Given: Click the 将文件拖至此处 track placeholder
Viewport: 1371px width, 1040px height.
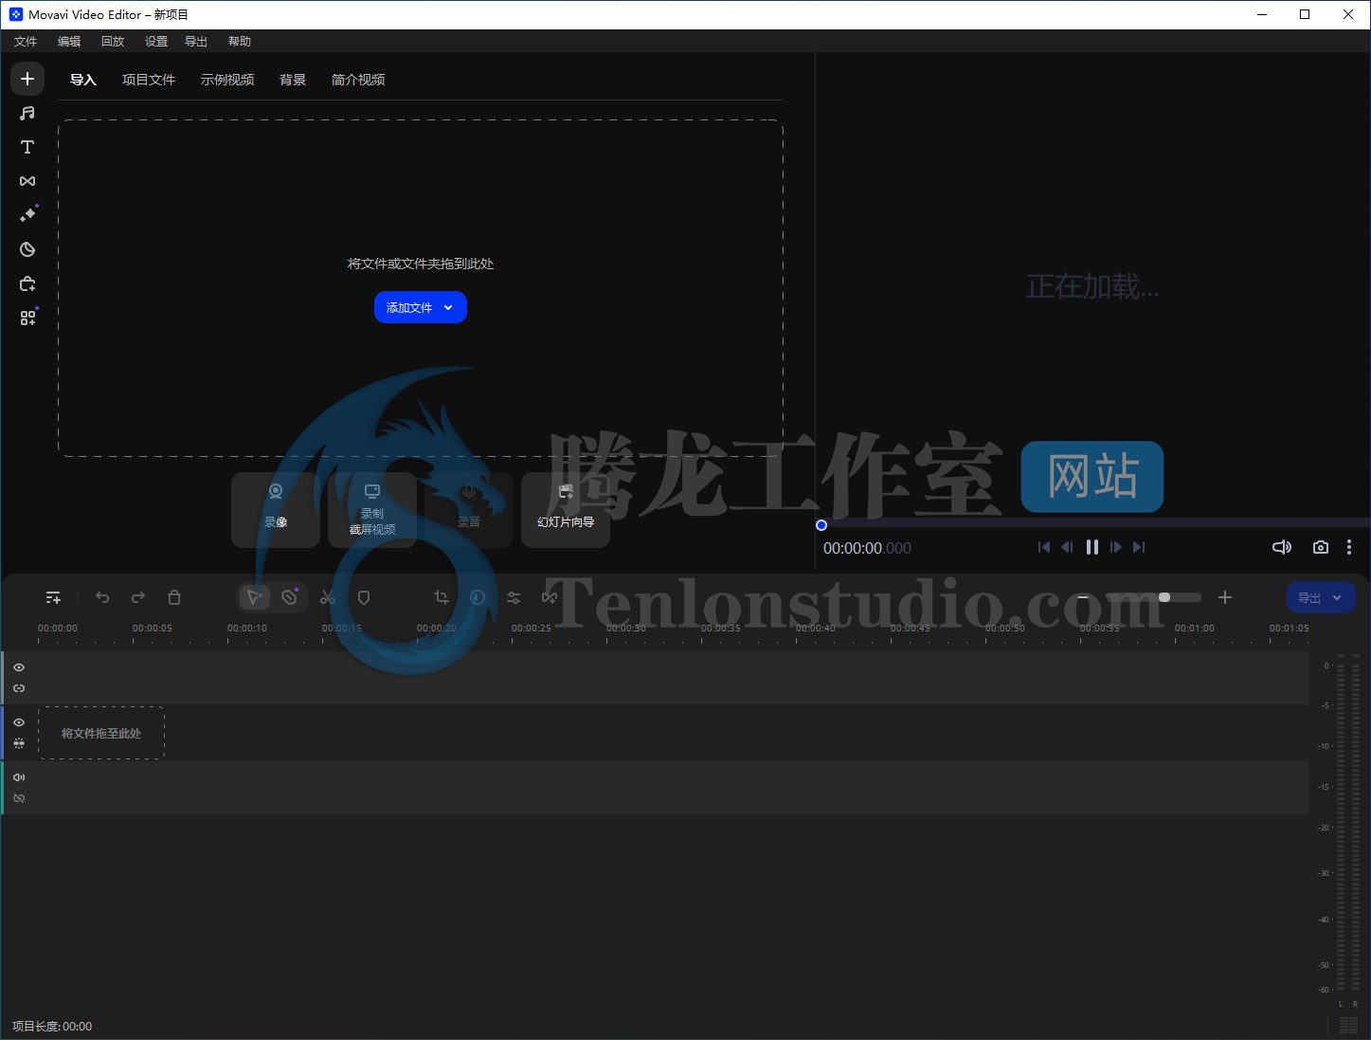Looking at the screenshot, I should (x=101, y=733).
